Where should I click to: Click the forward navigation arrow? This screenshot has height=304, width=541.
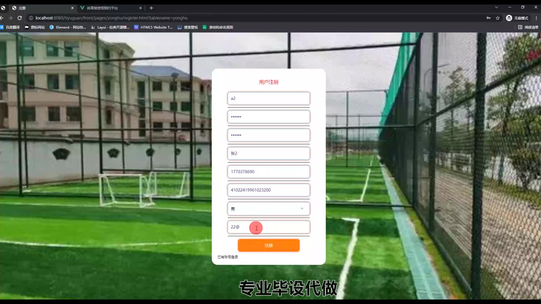click(11, 18)
